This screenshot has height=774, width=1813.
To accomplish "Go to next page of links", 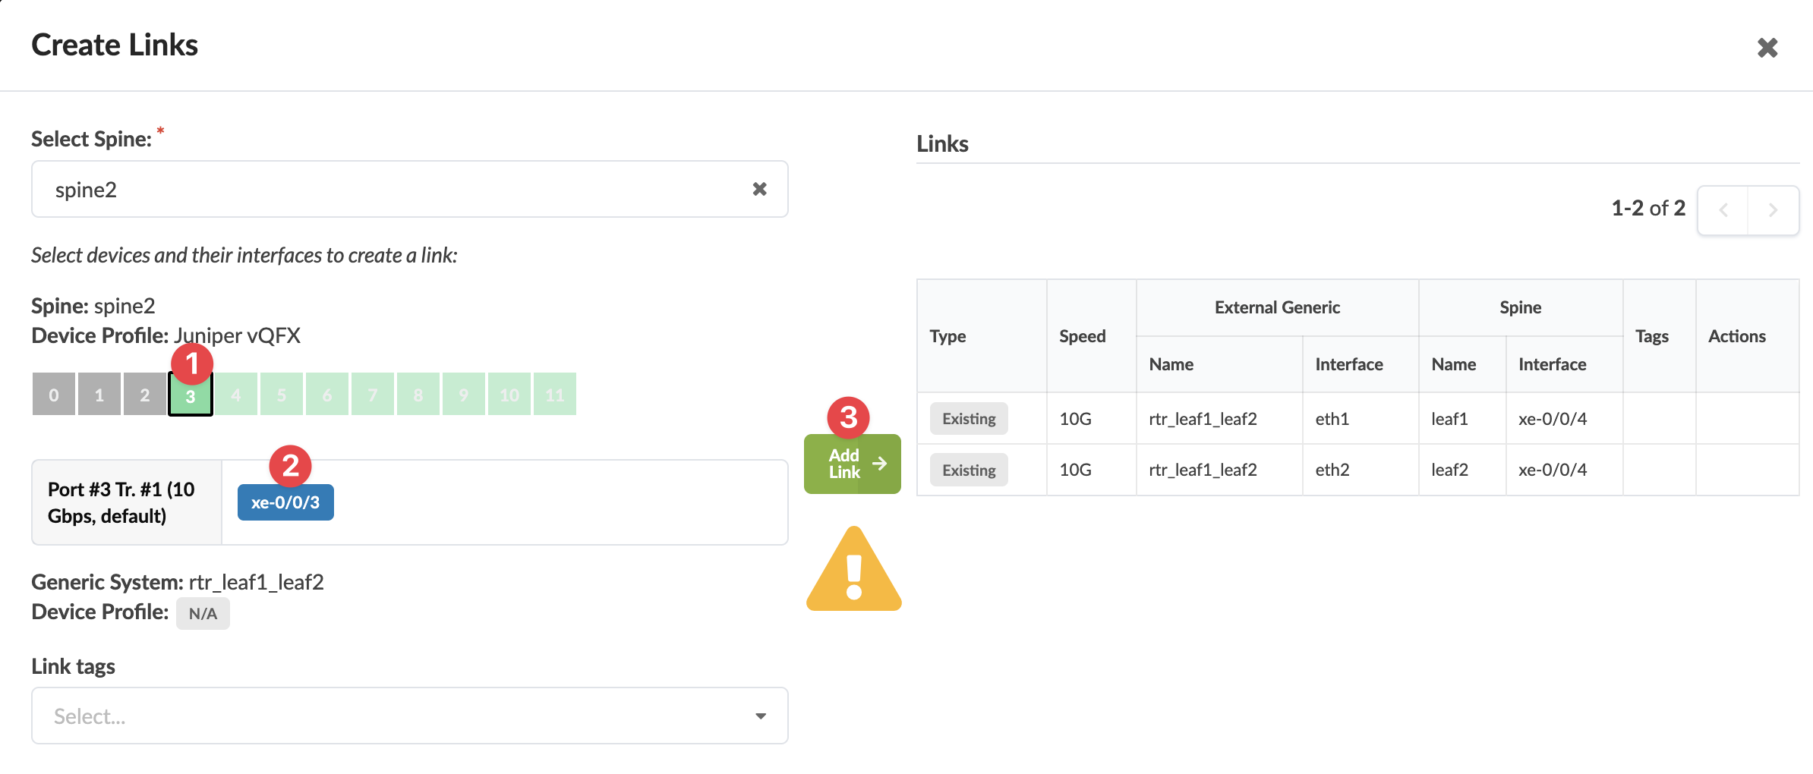I will pos(1773,210).
